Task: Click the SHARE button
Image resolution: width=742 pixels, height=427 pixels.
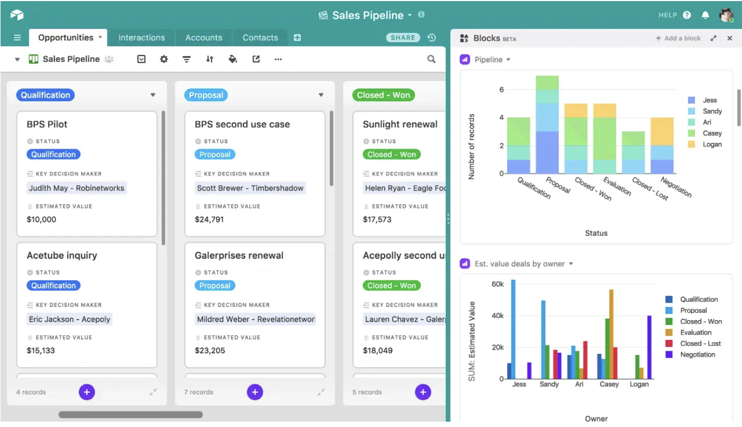Action: (402, 37)
